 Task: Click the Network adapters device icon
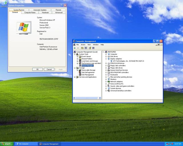tap(109, 82)
